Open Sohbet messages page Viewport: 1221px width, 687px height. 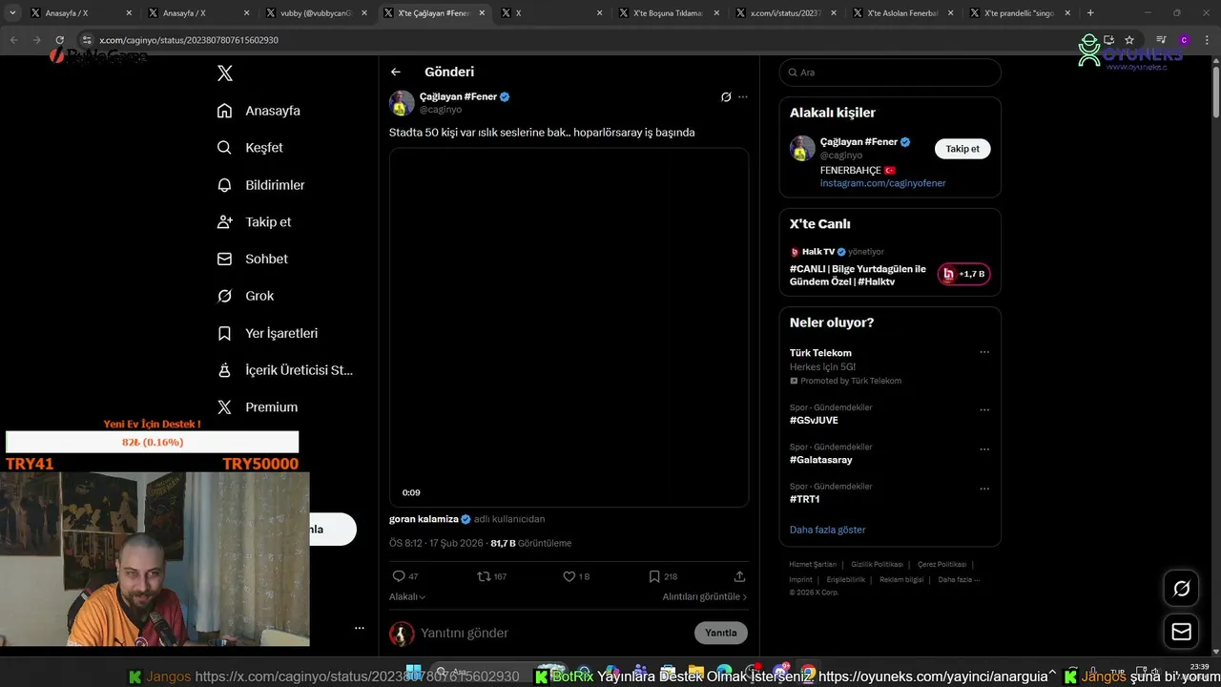point(252,259)
